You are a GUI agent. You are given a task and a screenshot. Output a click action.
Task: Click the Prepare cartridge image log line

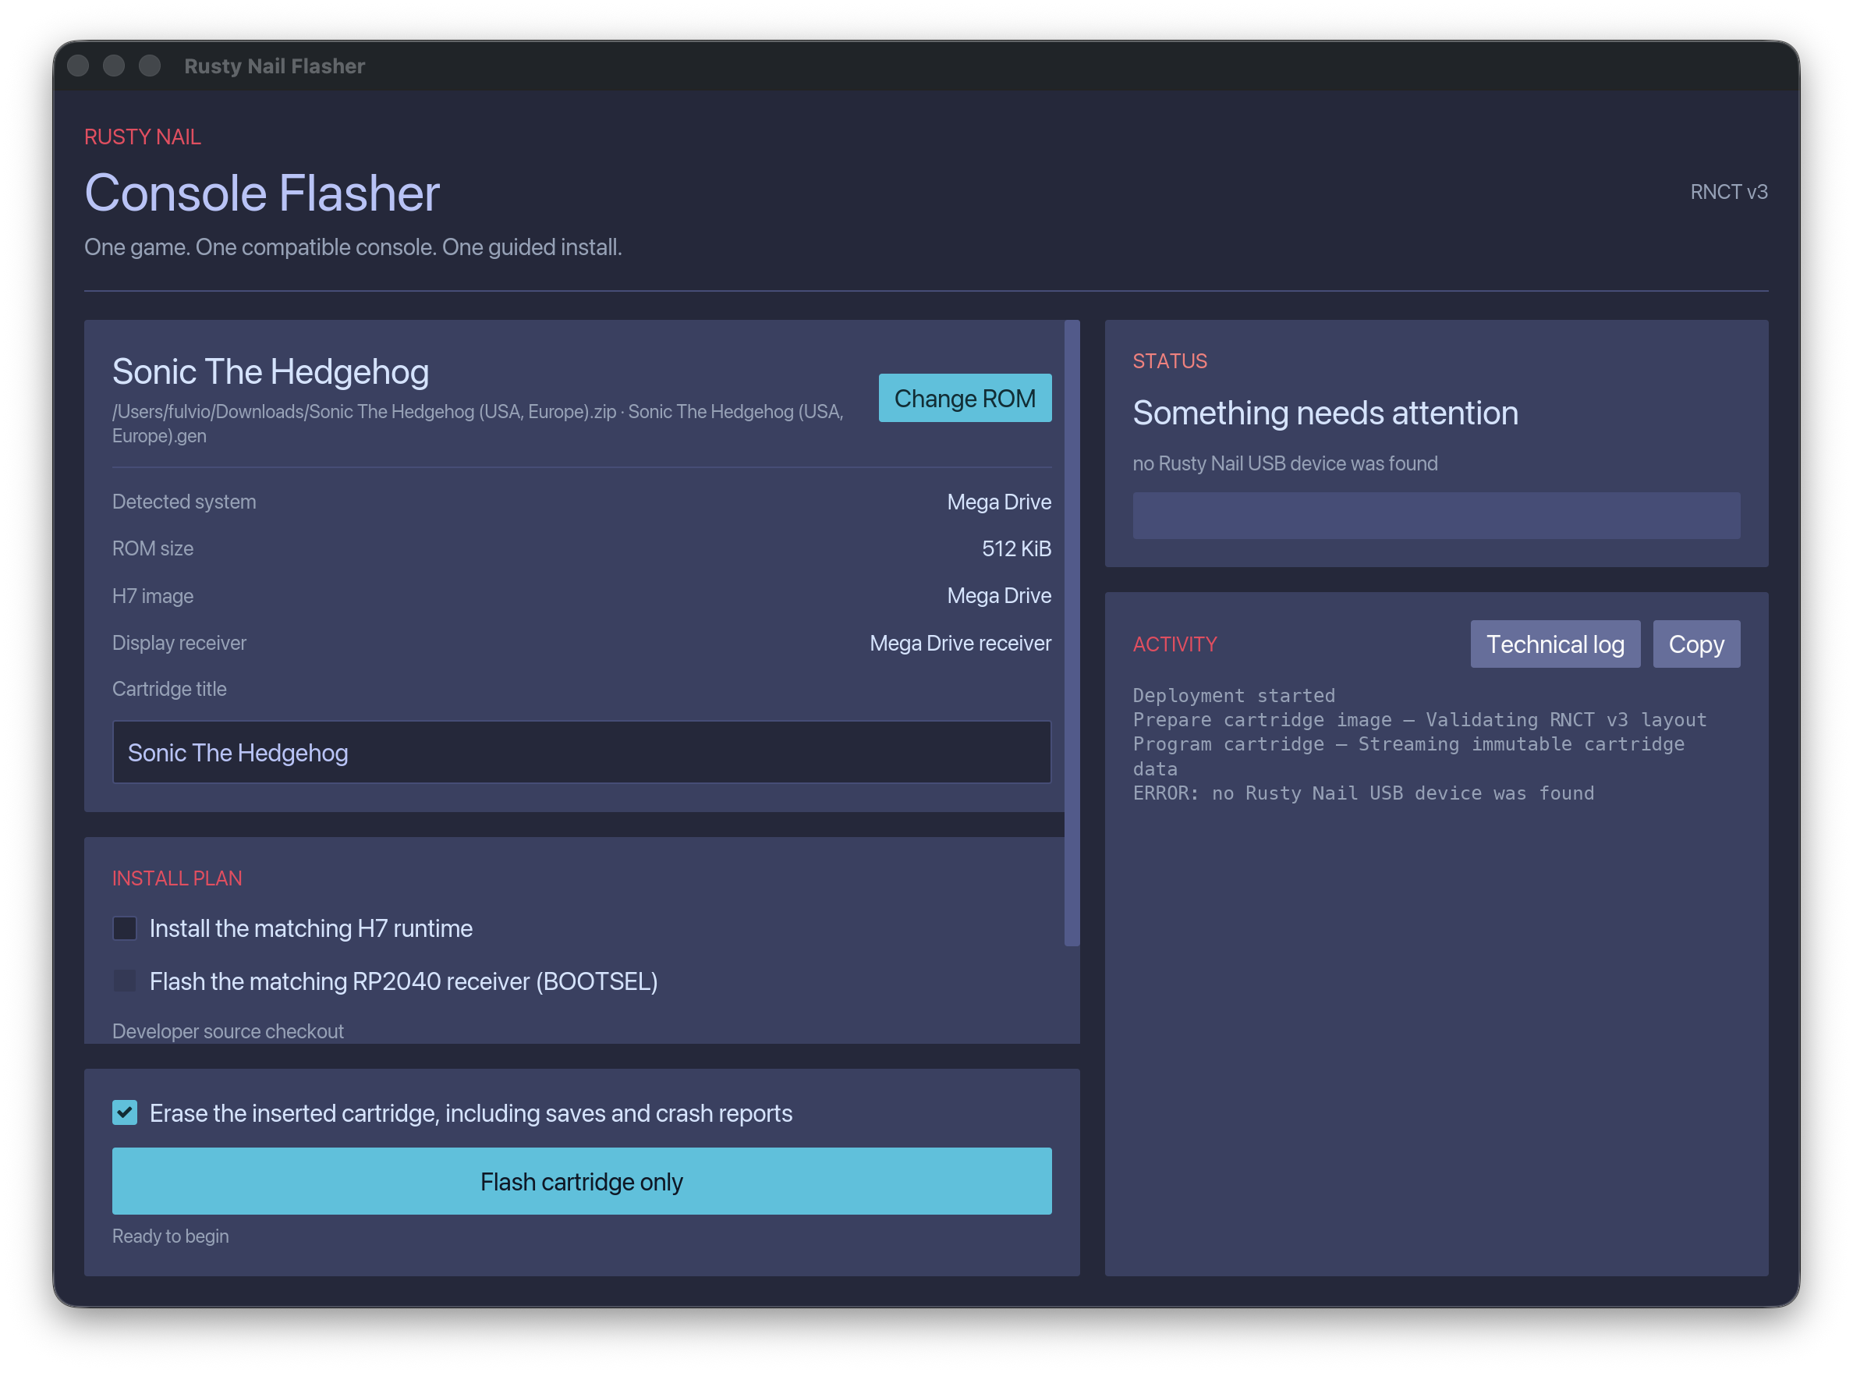pos(1419,719)
